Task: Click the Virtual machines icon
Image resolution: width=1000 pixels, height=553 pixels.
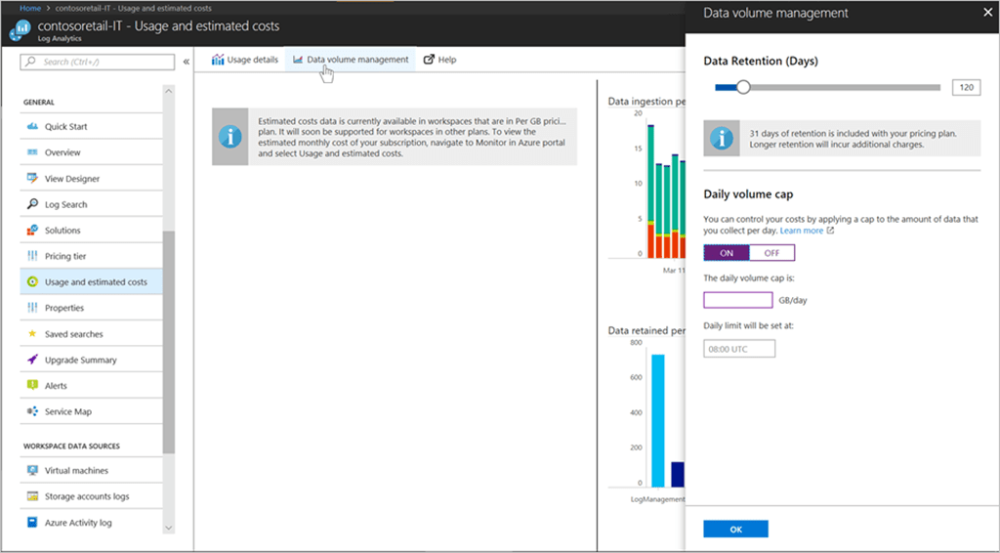Action: click(32, 470)
